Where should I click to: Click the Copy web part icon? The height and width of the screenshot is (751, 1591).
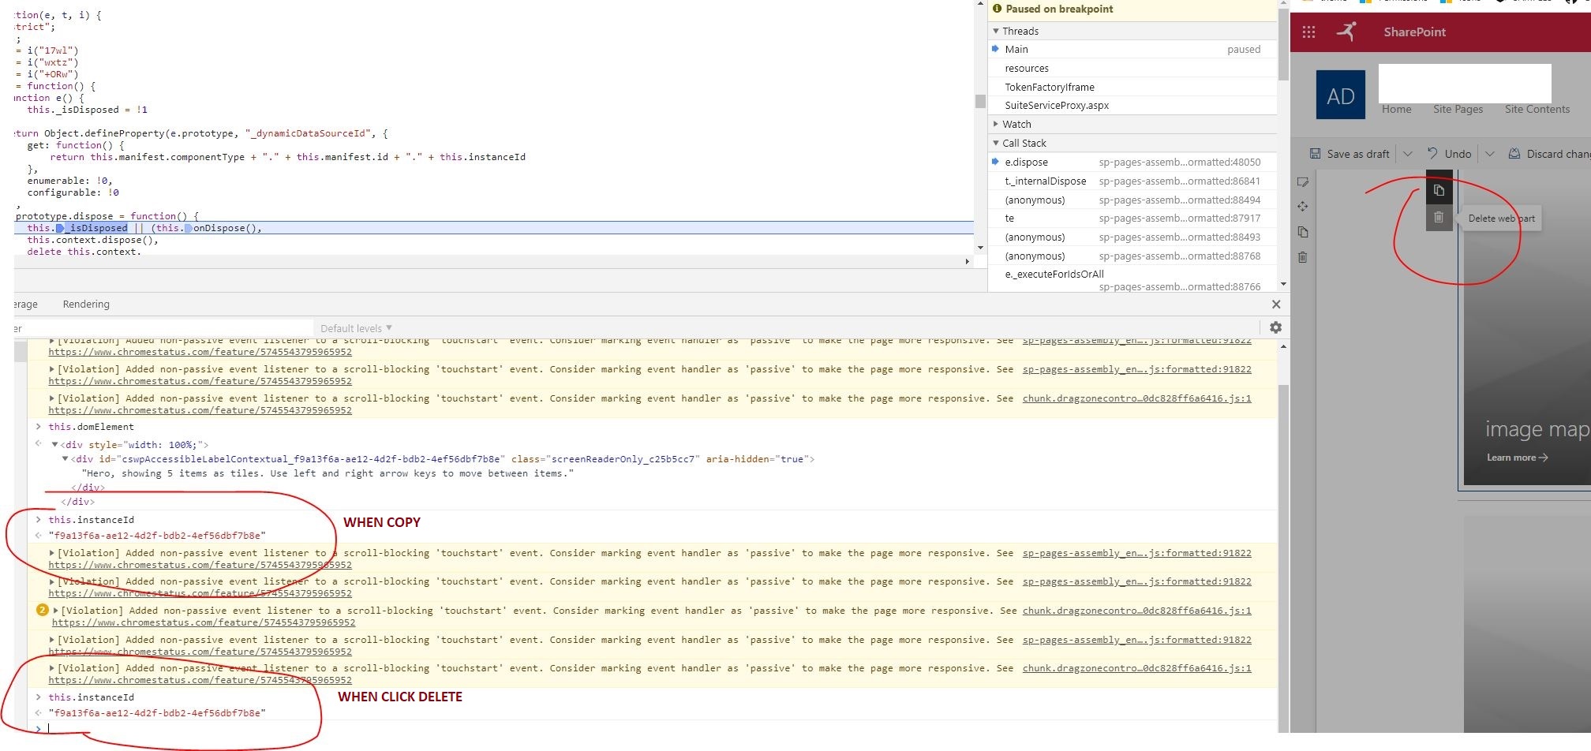(1439, 189)
